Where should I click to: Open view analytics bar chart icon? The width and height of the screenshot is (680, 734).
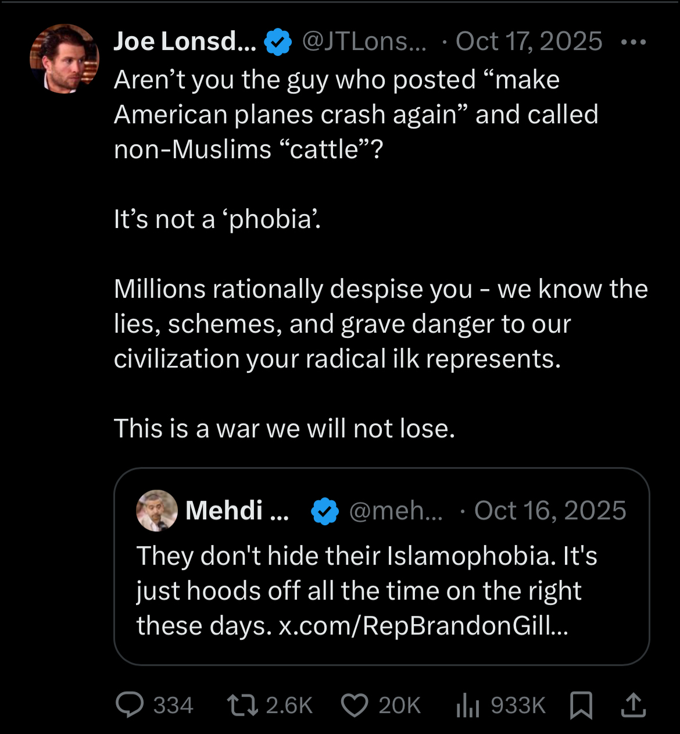(468, 705)
